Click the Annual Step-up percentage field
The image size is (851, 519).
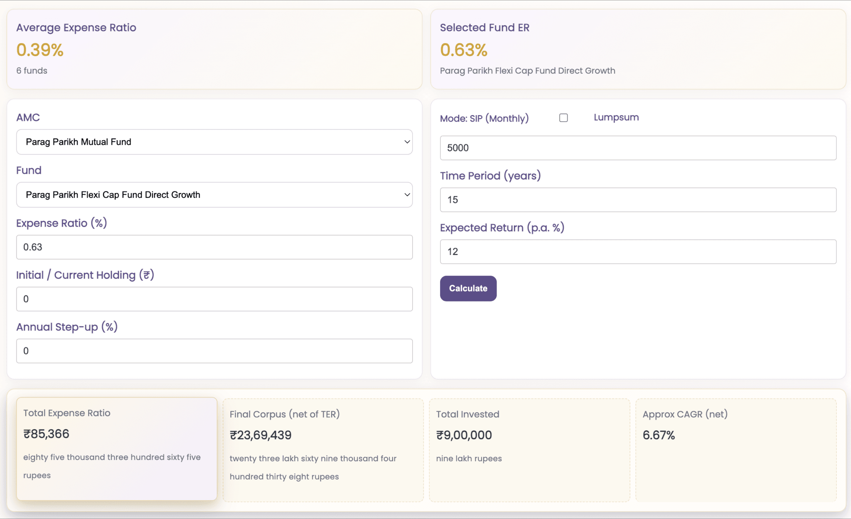pyautogui.click(x=214, y=351)
